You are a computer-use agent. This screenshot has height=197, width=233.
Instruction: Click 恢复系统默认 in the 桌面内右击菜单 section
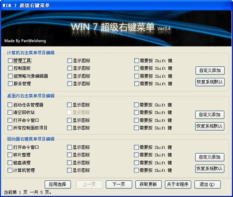(210, 126)
